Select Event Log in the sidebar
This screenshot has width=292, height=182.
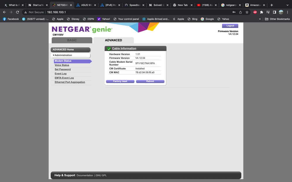click(60, 73)
